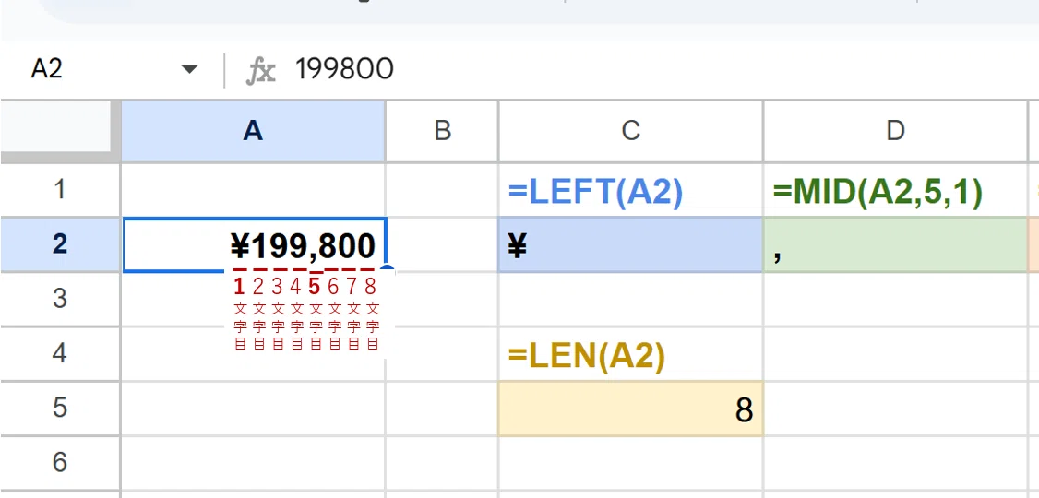Select column B header
Screen dimensions: 1039x498
click(442, 131)
